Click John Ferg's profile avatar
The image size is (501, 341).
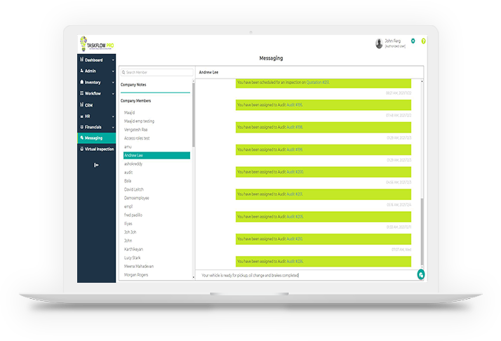380,44
